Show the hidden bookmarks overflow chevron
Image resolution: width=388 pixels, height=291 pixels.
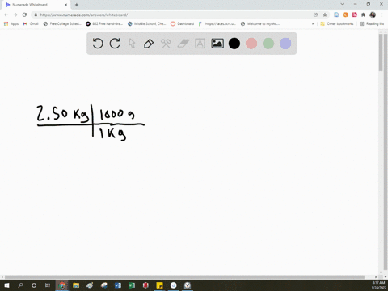click(x=313, y=23)
